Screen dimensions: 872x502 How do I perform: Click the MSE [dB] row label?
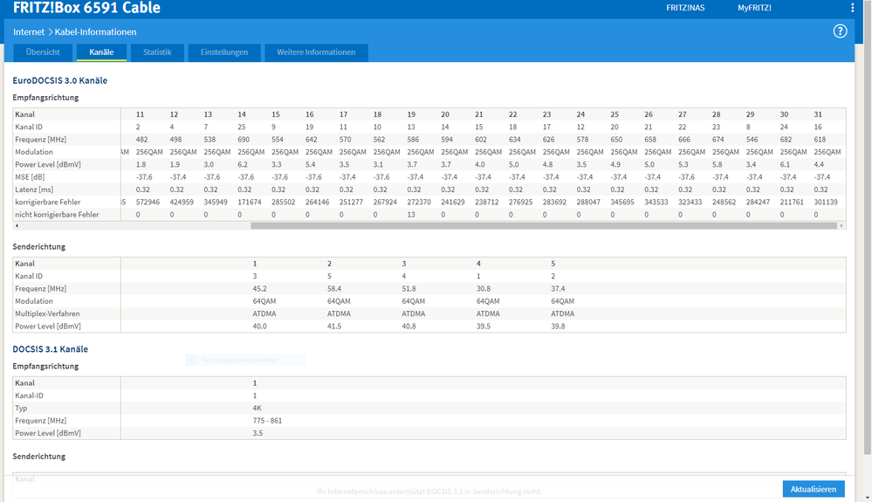point(30,177)
